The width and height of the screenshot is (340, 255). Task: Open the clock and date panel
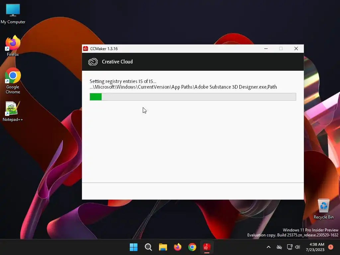315,247
